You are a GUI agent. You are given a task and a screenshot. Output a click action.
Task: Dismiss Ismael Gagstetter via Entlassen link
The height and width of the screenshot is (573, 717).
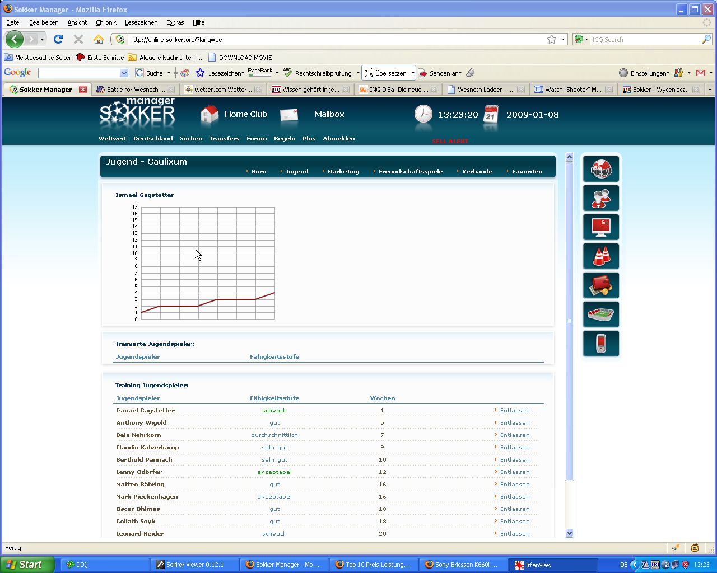coord(514,411)
